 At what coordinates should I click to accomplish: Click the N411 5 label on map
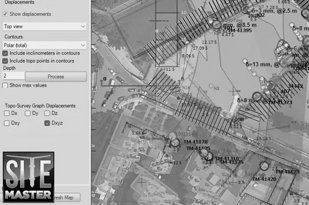tap(167, 69)
